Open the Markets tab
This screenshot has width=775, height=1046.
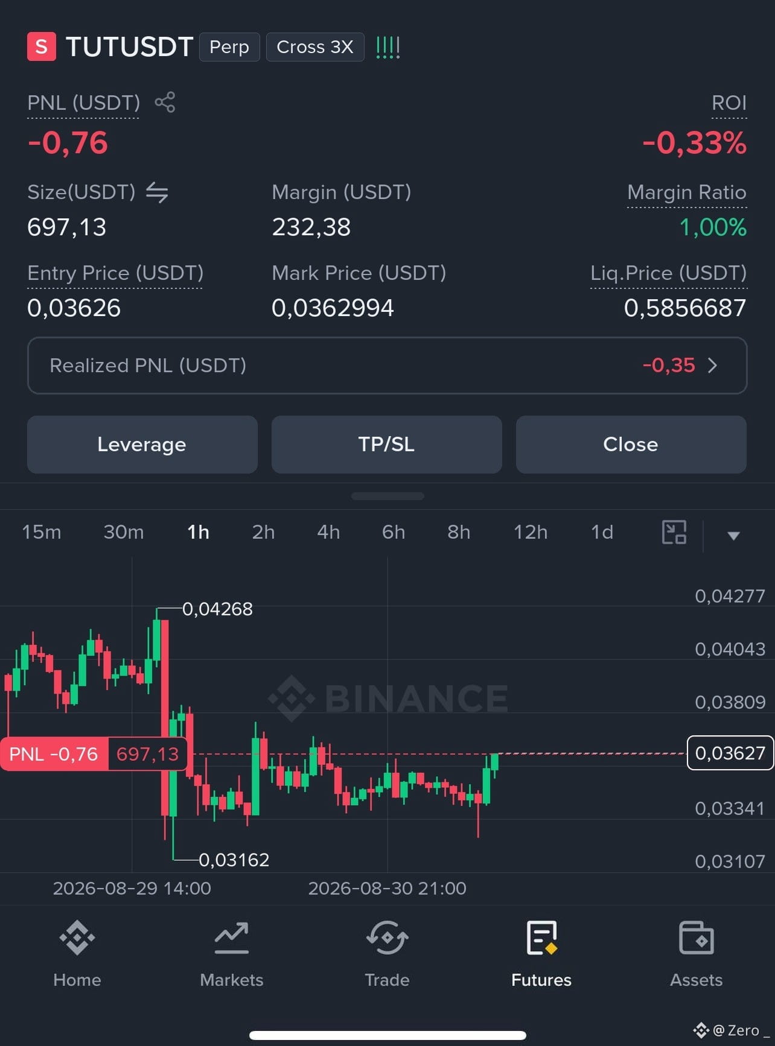pyautogui.click(x=232, y=954)
